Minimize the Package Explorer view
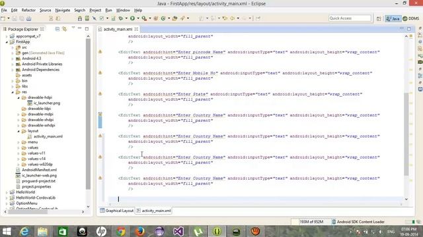The image size is (423, 237). coord(79,28)
